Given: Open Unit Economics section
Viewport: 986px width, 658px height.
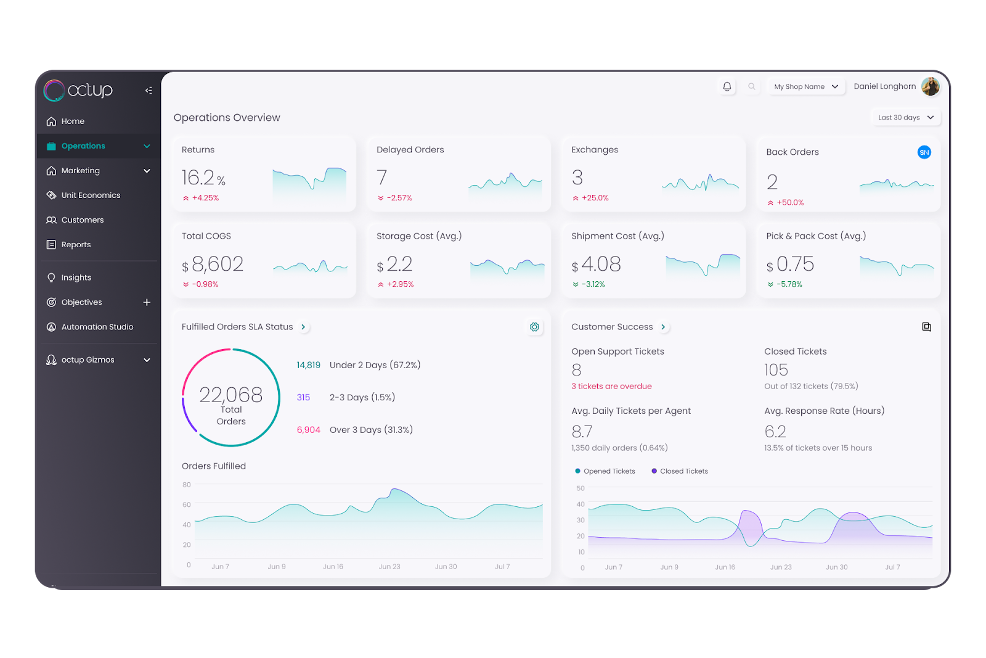Looking at the screenshot, I should (99, 195).
